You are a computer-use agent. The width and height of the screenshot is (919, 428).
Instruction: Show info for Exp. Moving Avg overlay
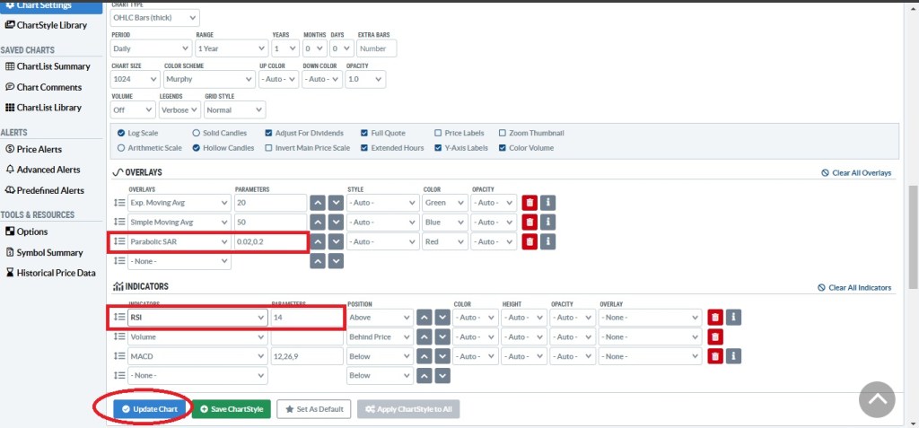pyautogui.click(x=549, y=203)
